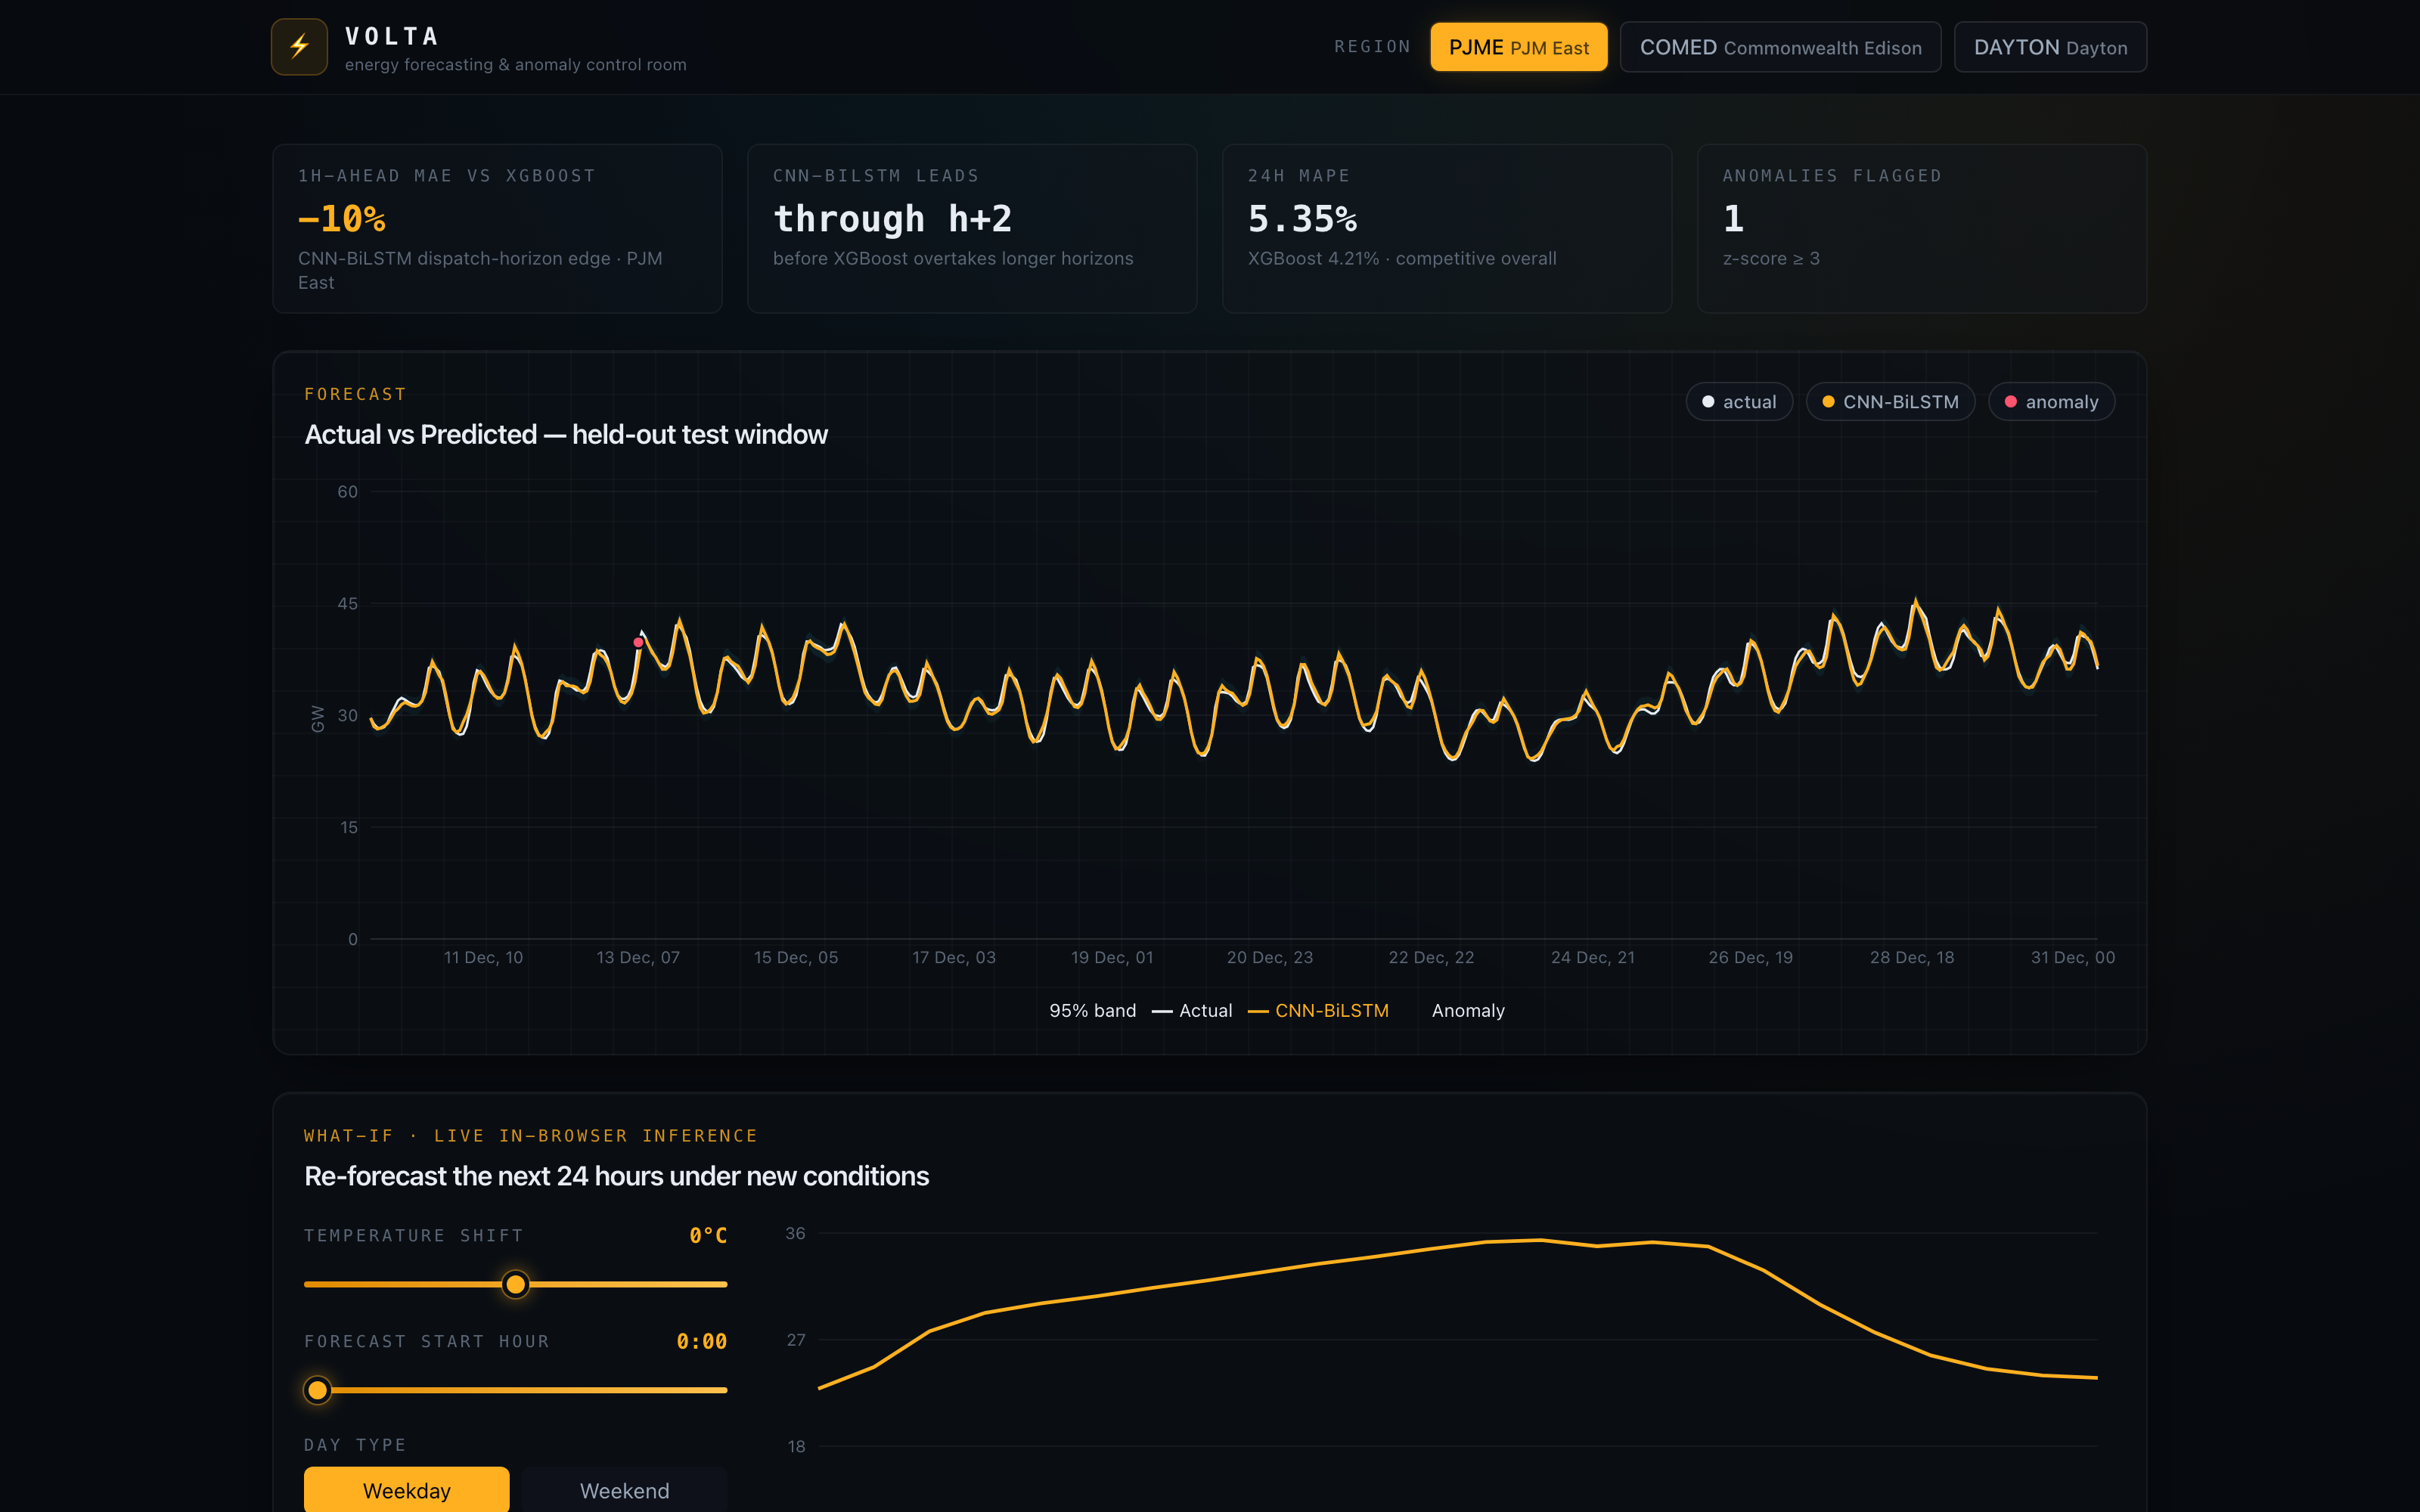Click the red anomaly marker on chart
This screenshot has width=2420, height=1512.
click(x=639, y=642)
